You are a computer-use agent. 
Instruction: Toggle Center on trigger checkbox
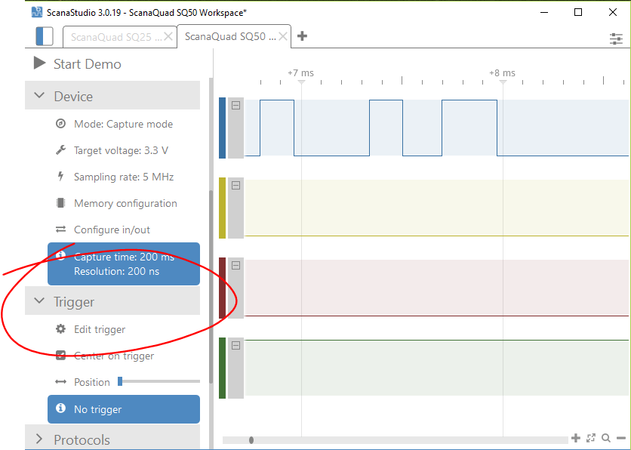pos(60,356)
